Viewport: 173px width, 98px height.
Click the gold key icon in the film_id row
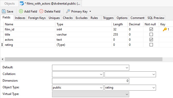[x=165, y=29]
